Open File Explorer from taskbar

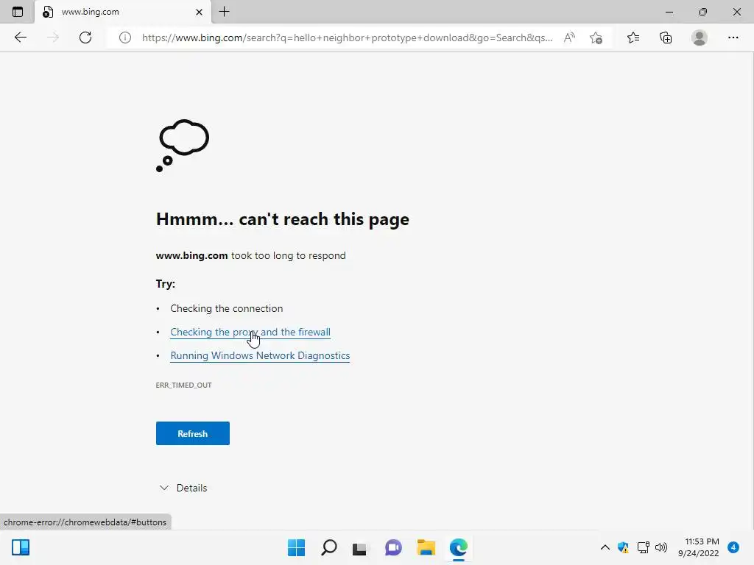pyautogui.click(x=426, y=547)
